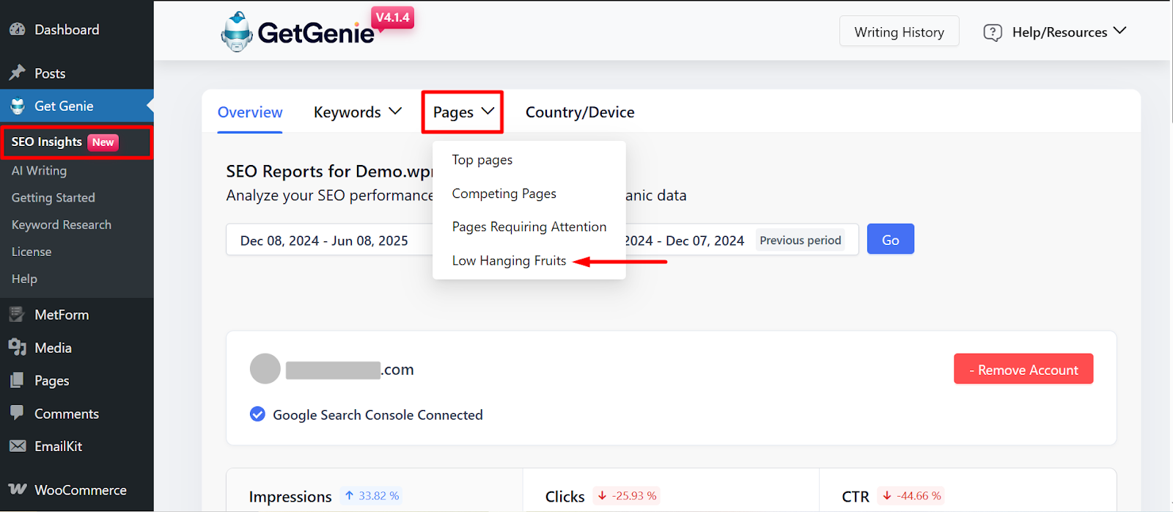Expand the Help/Resources chevron
Screen dimensions: 1173x512
(x=1119, y=31)
